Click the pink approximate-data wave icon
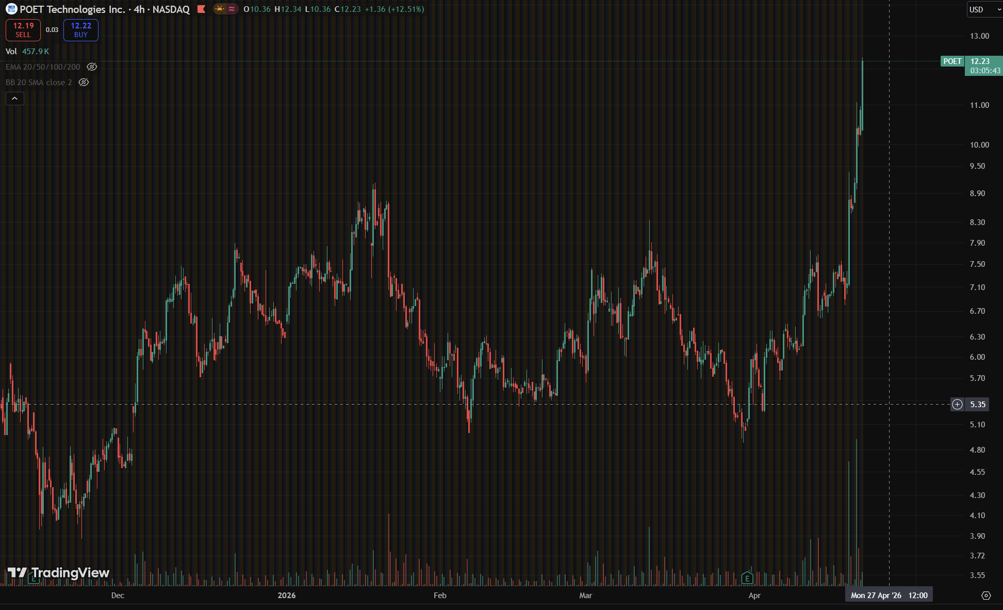The image size is (1003, 610). point(232,9)
